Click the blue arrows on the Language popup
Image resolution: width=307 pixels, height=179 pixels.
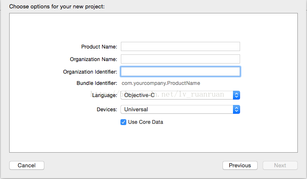tap(236, 95)
